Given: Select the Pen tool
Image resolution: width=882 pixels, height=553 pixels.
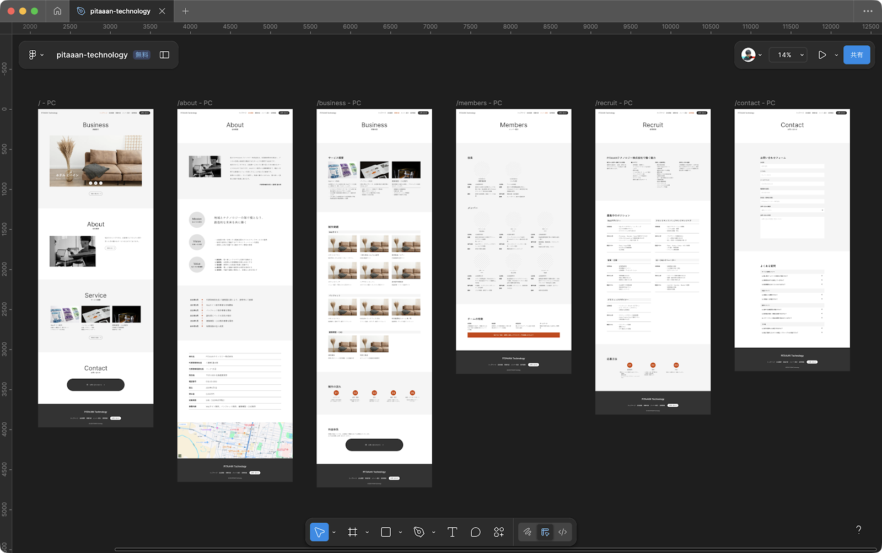Looking at the screenshot, I should (419, 532).
